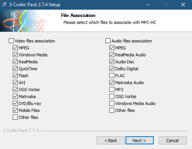Uncheck the RealMedia Audio checkbox

112,55
